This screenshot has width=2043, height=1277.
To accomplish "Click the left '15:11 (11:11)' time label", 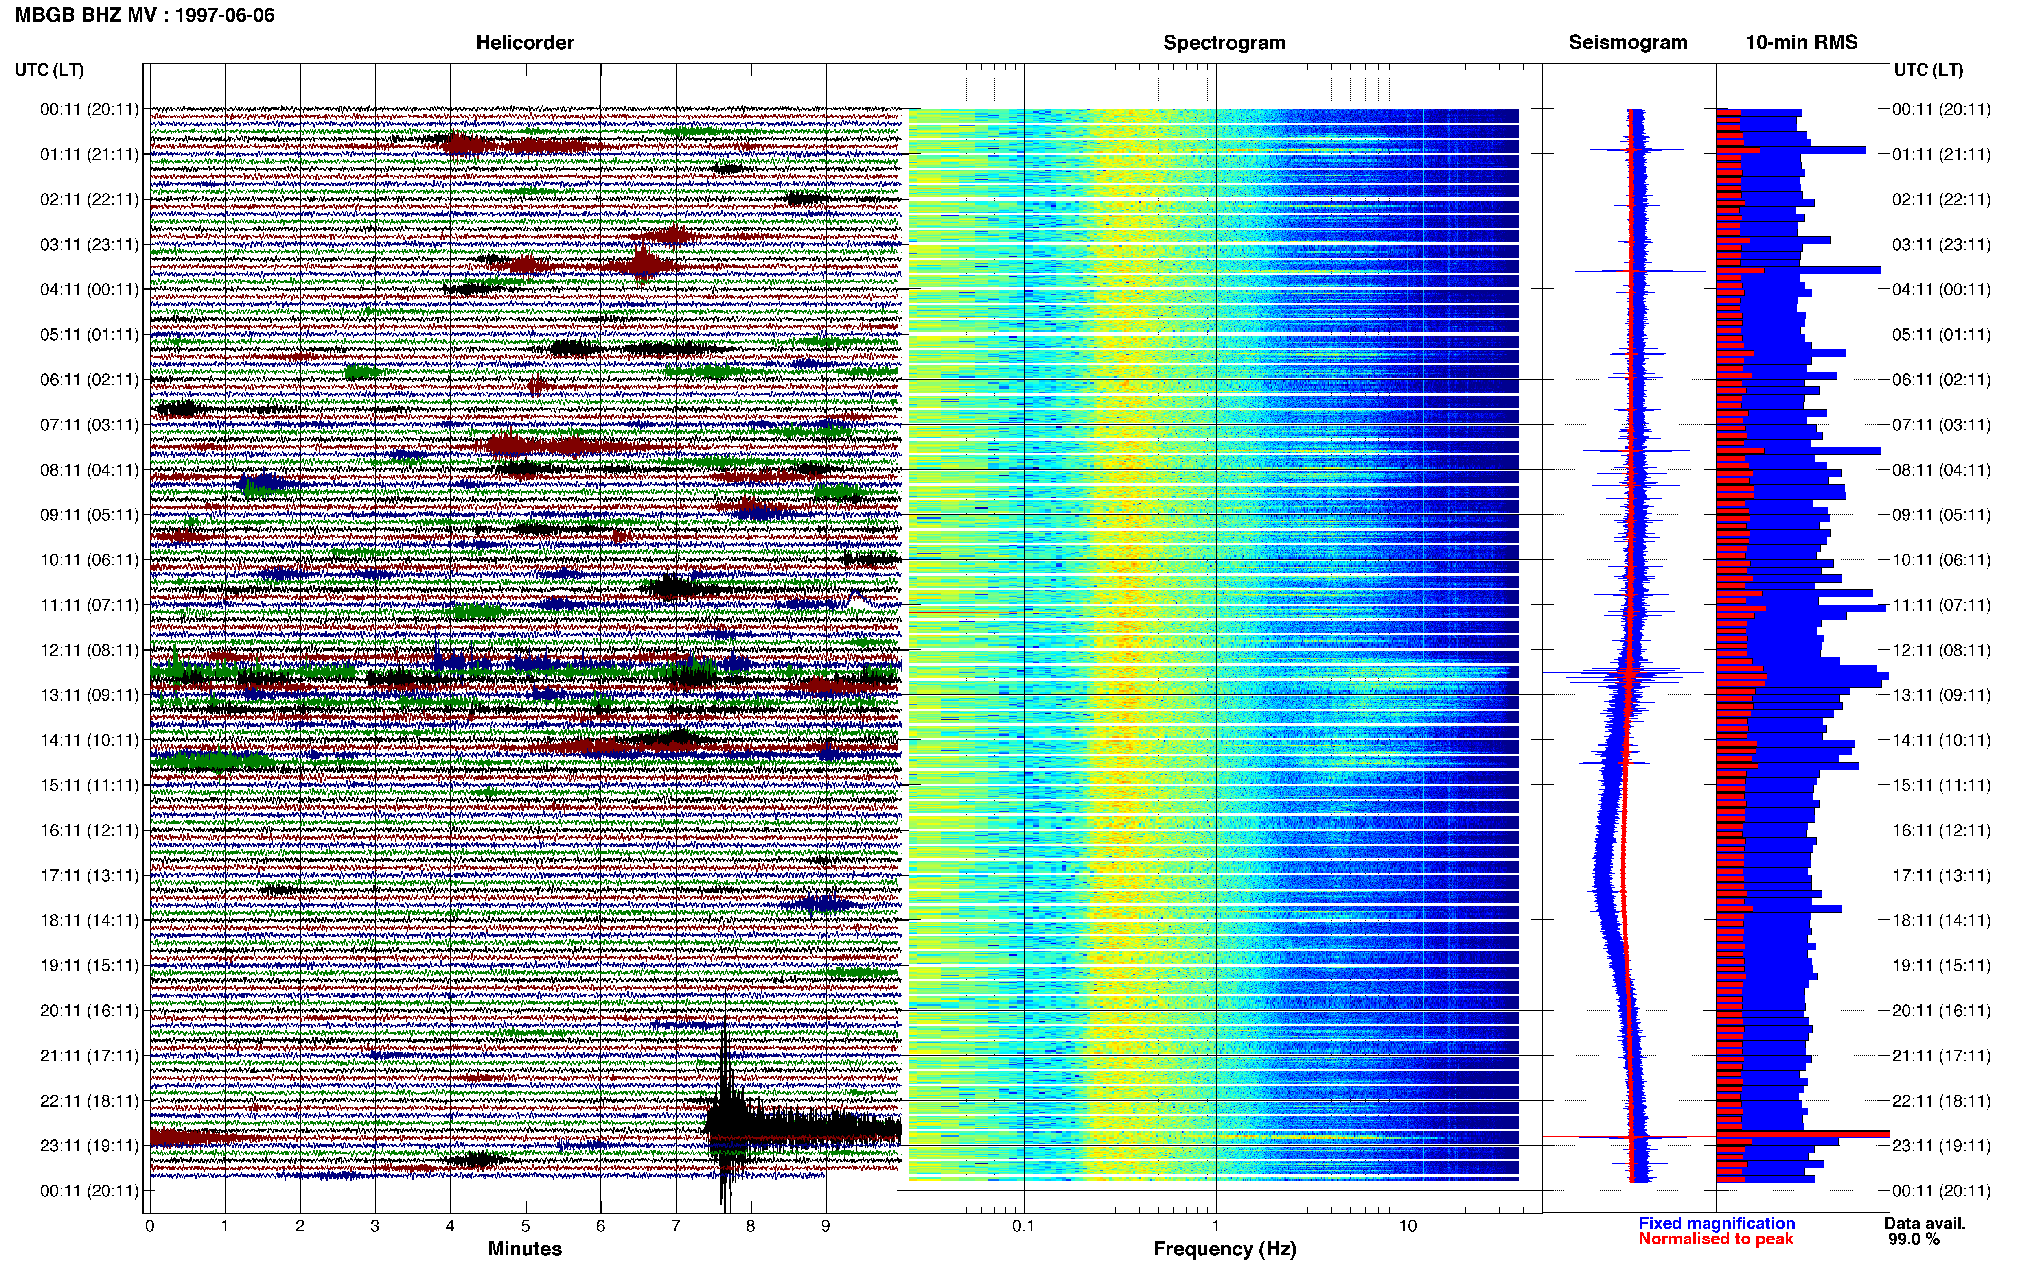I will click(x=90, y=786).
